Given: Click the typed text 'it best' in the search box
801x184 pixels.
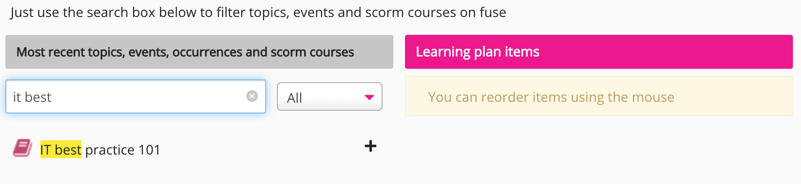Looking at the screenshot, I should [32, 97].
